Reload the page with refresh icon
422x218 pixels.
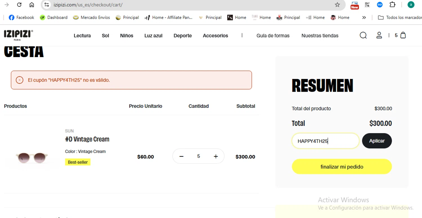click(x=19, y=5)
